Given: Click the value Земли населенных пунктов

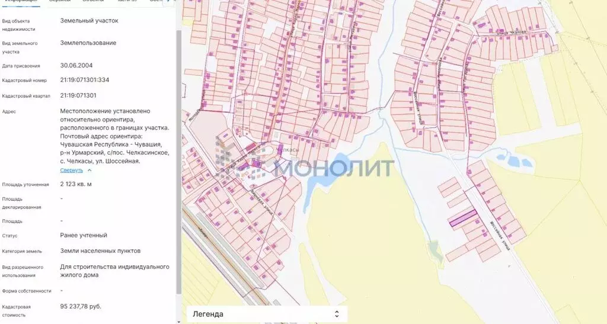Looking at the screenshot, I should tap(100, 251).
